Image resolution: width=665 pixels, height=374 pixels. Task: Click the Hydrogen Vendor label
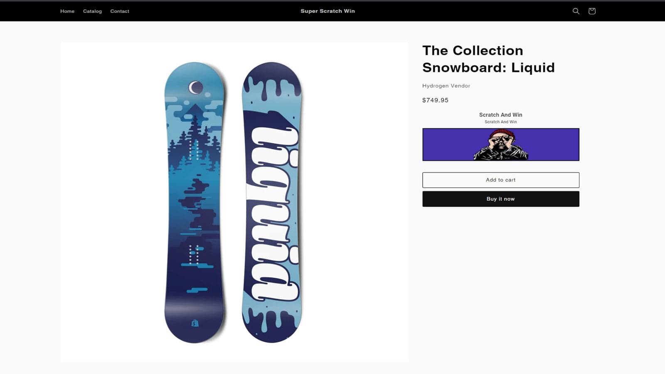pyautogui.click(x=446, y=86)
